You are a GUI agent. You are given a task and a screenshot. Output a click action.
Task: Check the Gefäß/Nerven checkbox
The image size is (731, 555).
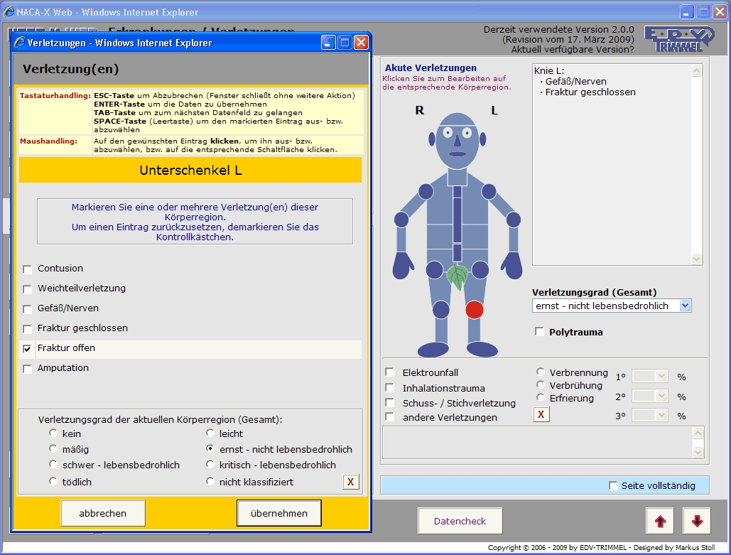click(27, 308)
